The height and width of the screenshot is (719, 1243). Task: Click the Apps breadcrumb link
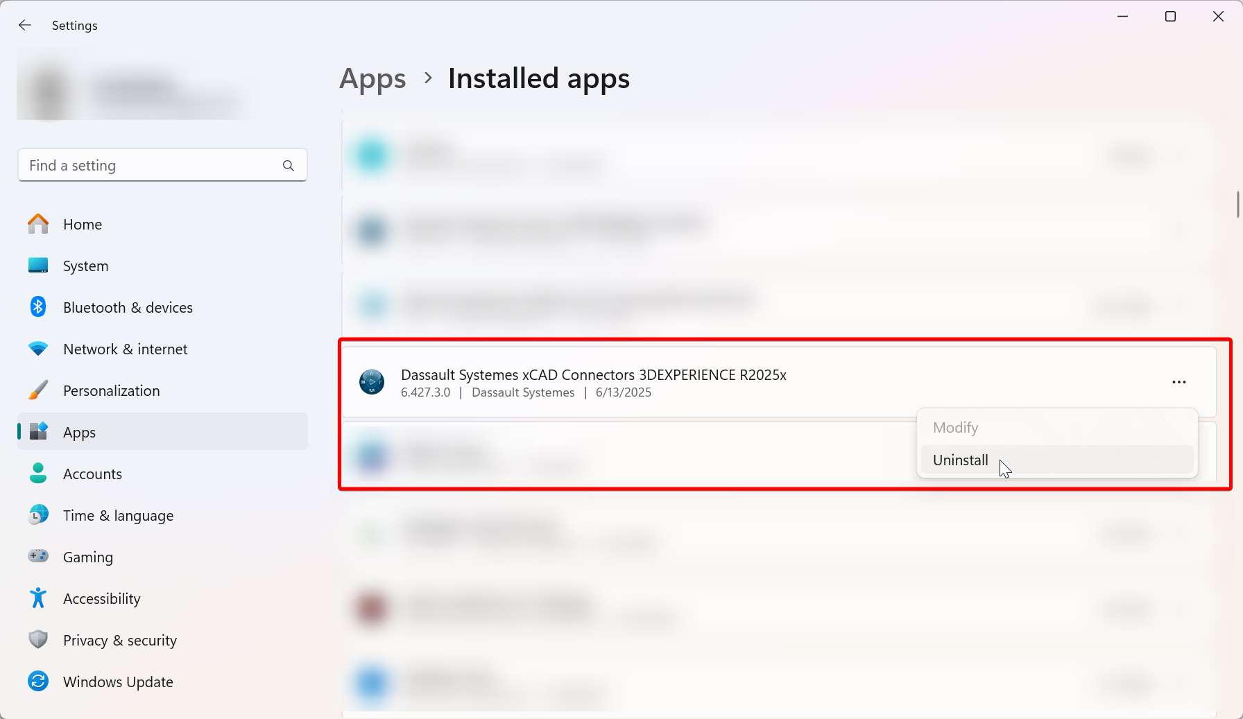(372, 79)
